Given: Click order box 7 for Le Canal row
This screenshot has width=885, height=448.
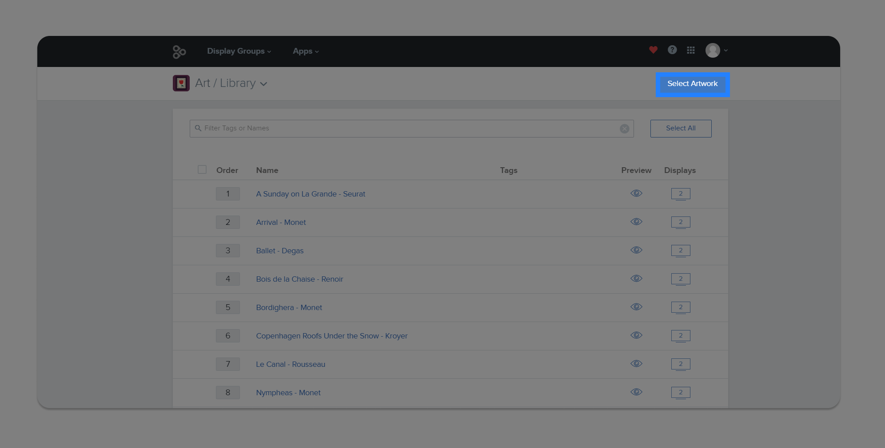Looking at the screenshot, I should click(x=228, y=364).
